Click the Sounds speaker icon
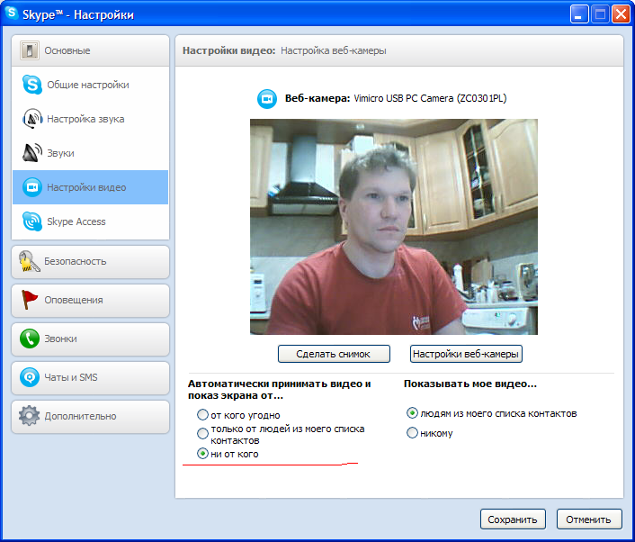Viewport: 635px width, 542px height. tap(32, 153)
